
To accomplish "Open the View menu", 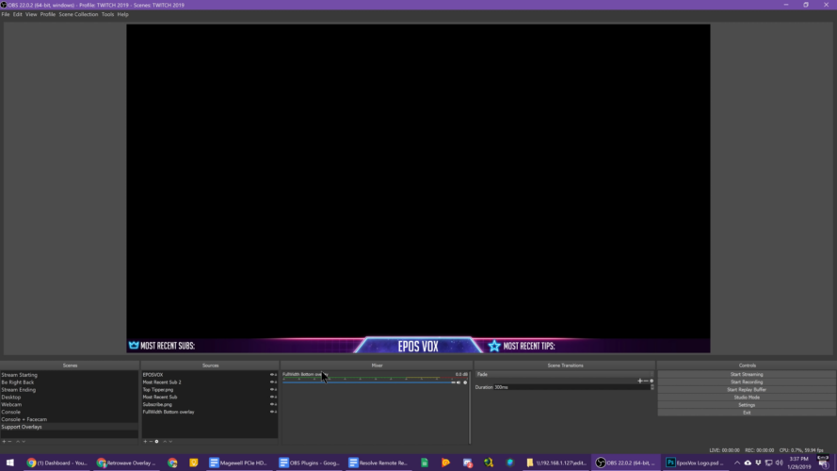I will coord(31,14).
